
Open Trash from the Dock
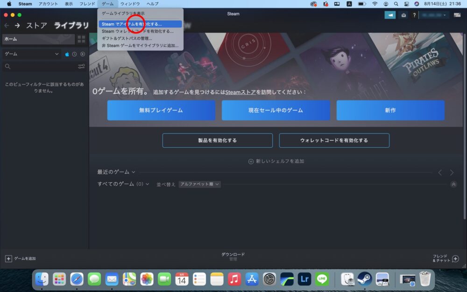pos(425,279)
